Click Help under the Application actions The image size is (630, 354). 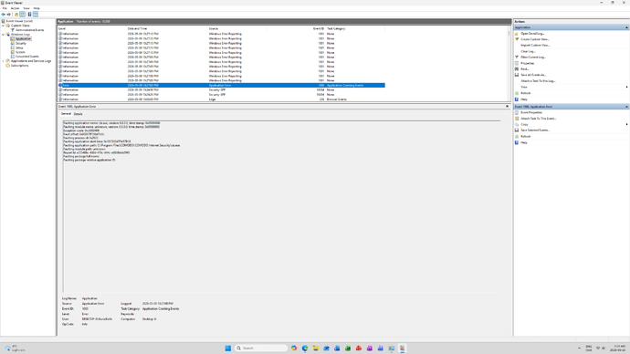coord(524,99)
